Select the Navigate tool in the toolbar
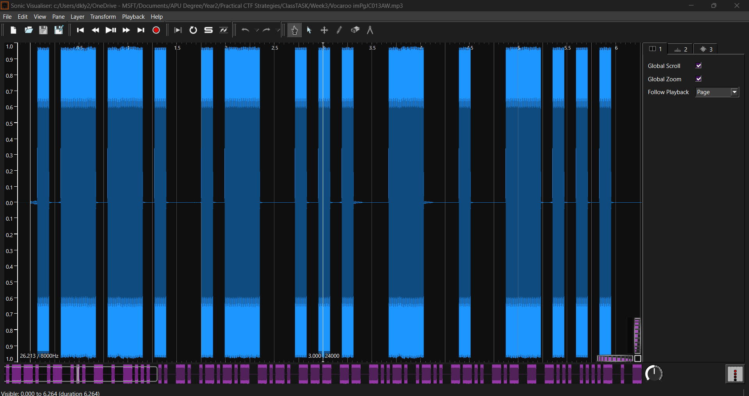Image resolution: width=749 pixels, height=396 pixels. (294, 30)
